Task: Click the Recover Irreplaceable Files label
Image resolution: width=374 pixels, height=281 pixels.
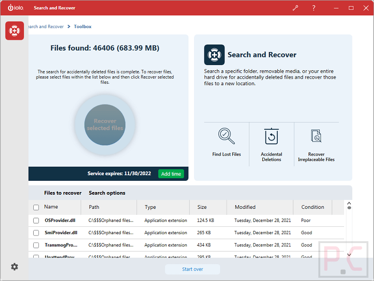Action: point(316,157)
